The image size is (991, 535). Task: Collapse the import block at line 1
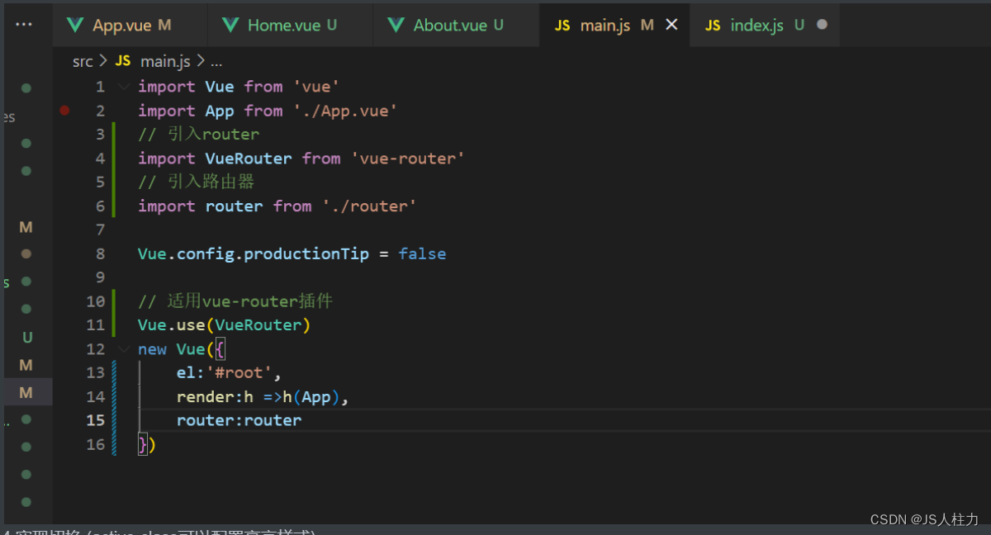point(124,87)
